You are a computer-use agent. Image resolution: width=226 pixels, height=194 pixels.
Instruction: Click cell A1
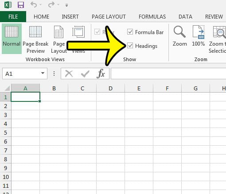tap(25, 97)
